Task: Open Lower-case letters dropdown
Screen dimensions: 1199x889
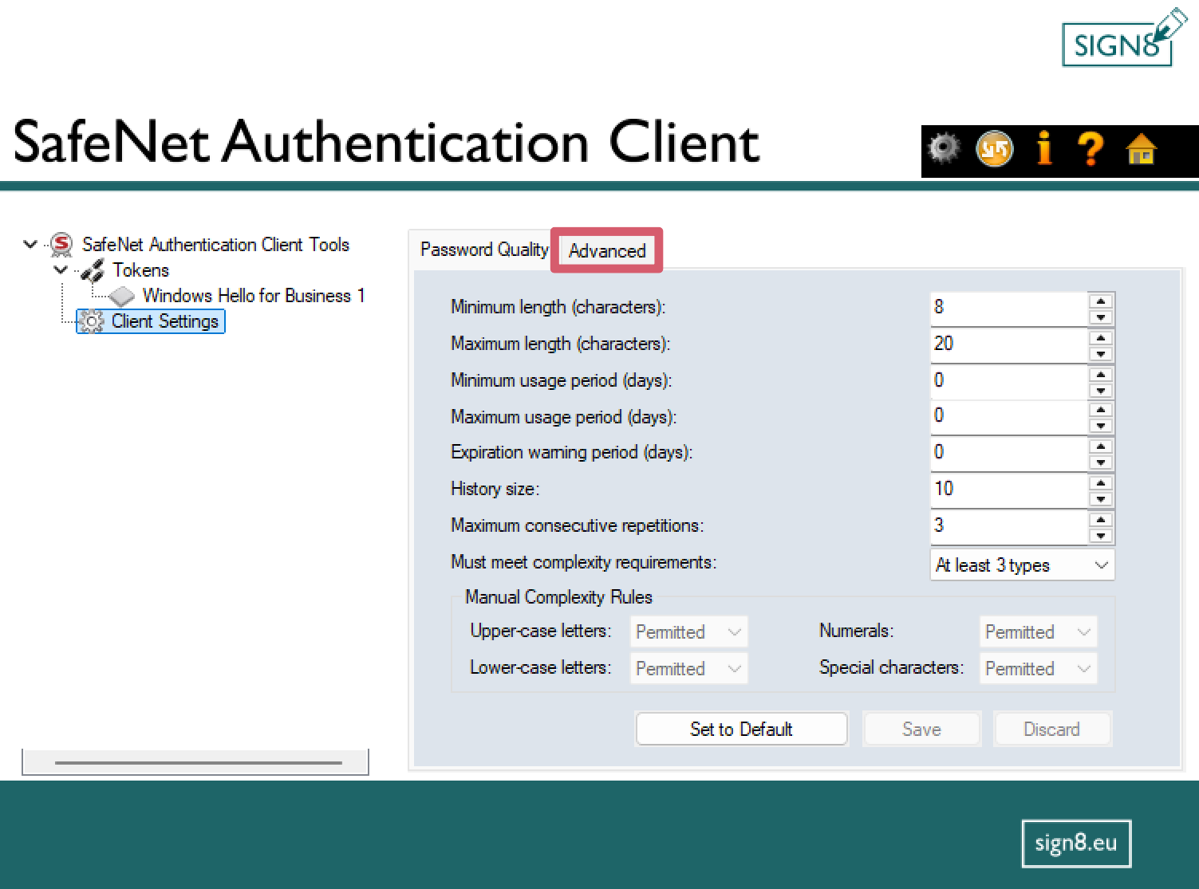Action: (689, 668)
